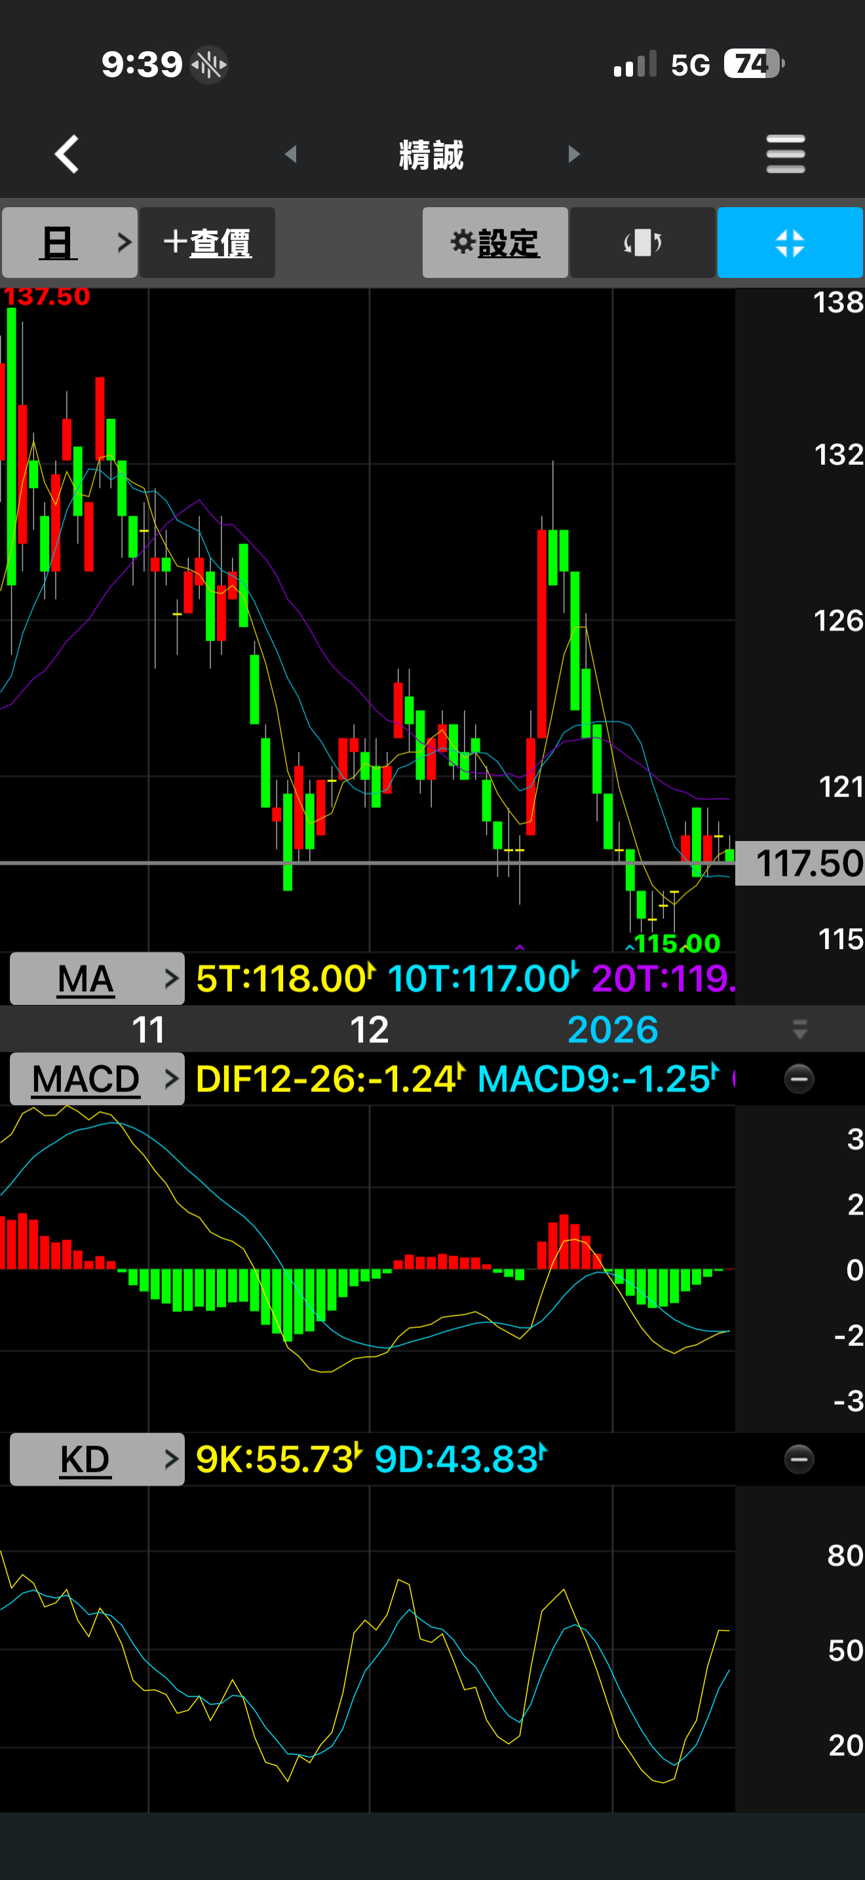
Task: Tap the DIF12-26:-1.24 readout
Action: 330,1079
